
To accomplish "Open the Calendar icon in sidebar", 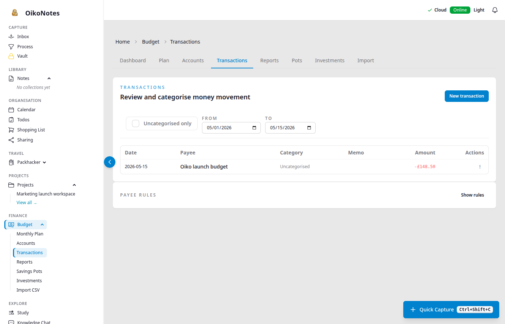I will 11,110.
